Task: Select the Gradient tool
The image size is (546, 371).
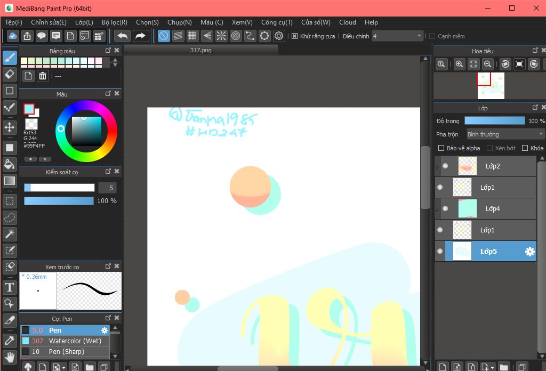Action: point(10,181)
